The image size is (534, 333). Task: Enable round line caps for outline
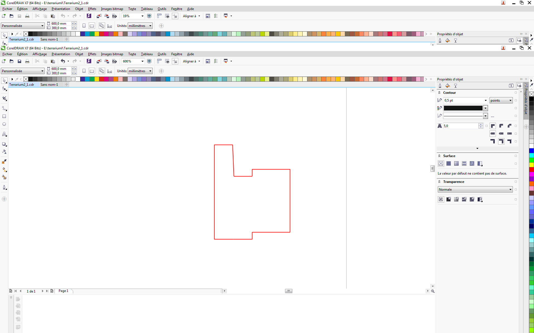tap(501, 134)
